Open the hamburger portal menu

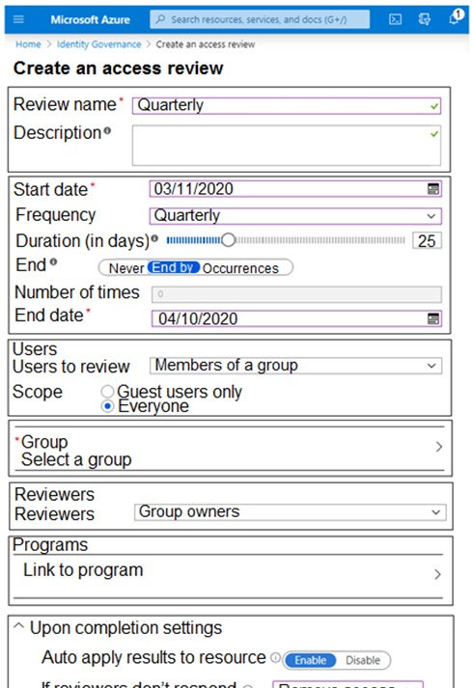coord(19,19)
